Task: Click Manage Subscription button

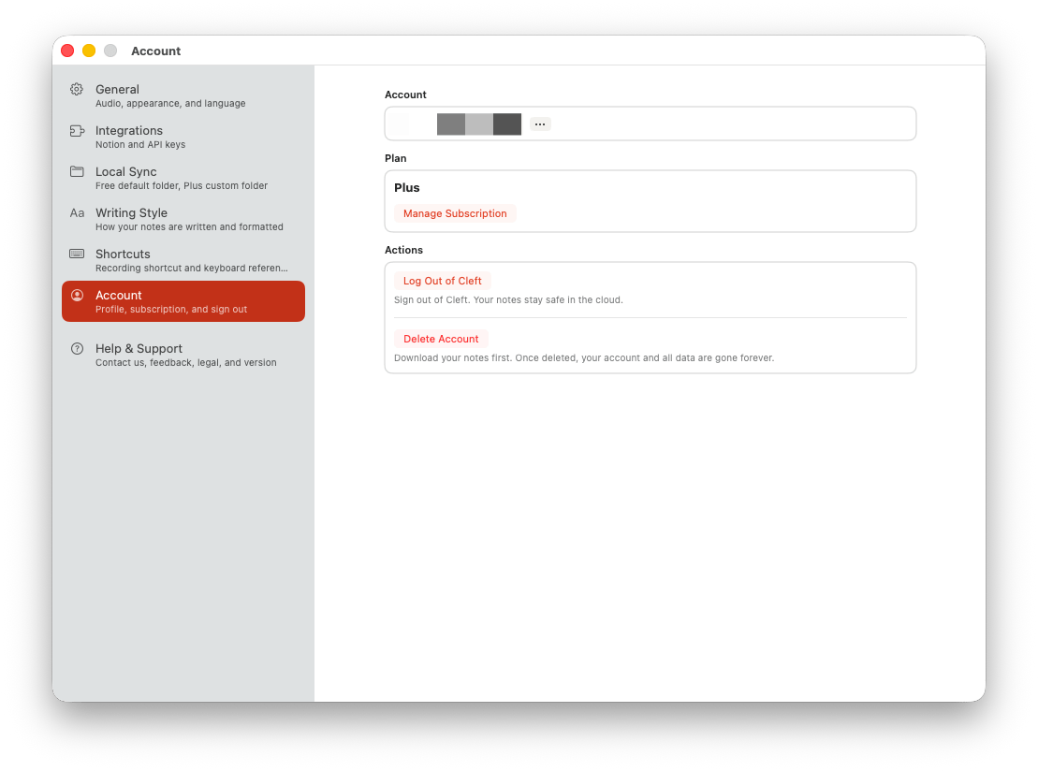Action: pyautogui.click(x=455, y=213)
